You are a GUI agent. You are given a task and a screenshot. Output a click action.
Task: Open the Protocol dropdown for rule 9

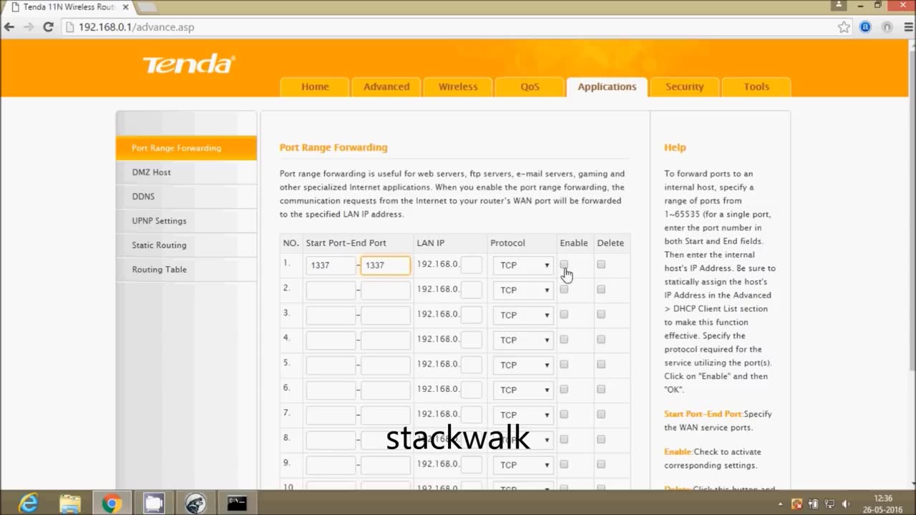(523, 465)
